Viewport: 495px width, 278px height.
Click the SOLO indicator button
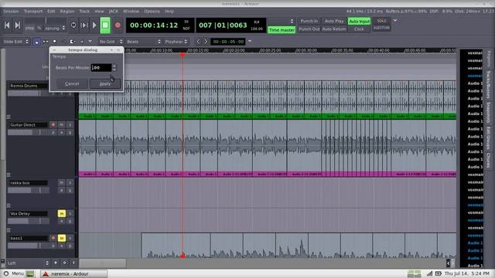pos(381,21)
